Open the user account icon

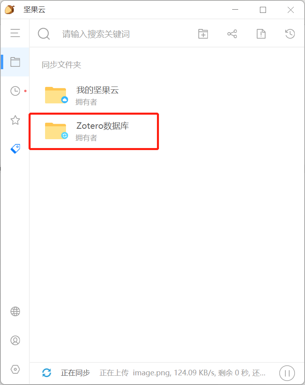click(15, 340)
